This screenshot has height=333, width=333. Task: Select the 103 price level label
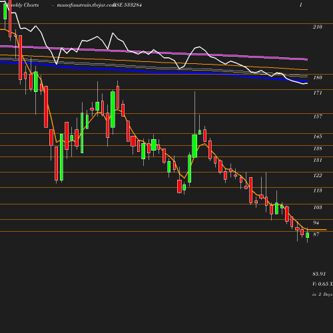pos(318,207)
